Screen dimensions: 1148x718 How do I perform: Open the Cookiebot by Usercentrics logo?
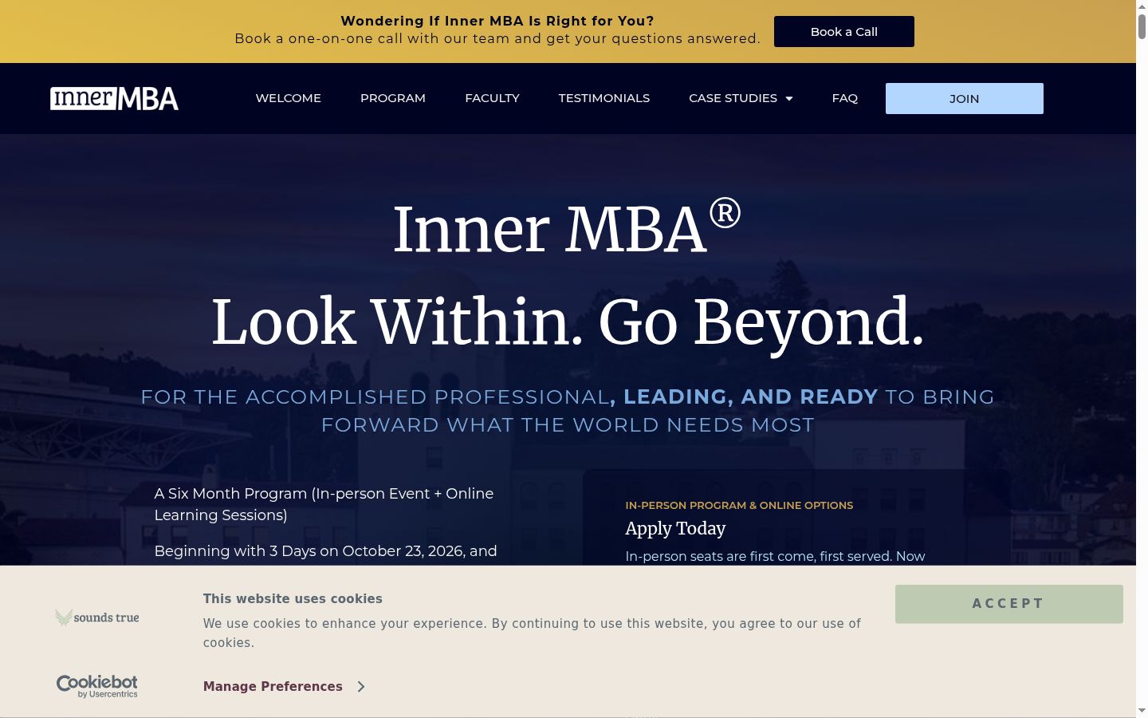(97, 686)
